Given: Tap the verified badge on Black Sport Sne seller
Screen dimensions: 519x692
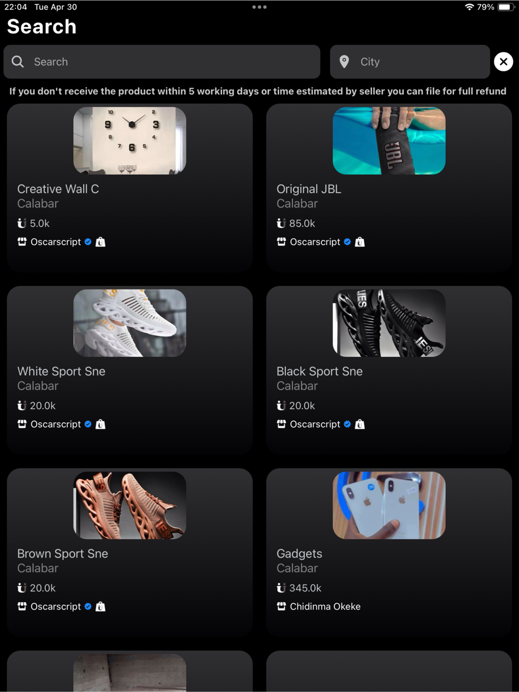Looking at the screenshot, I should click(347, 424).
